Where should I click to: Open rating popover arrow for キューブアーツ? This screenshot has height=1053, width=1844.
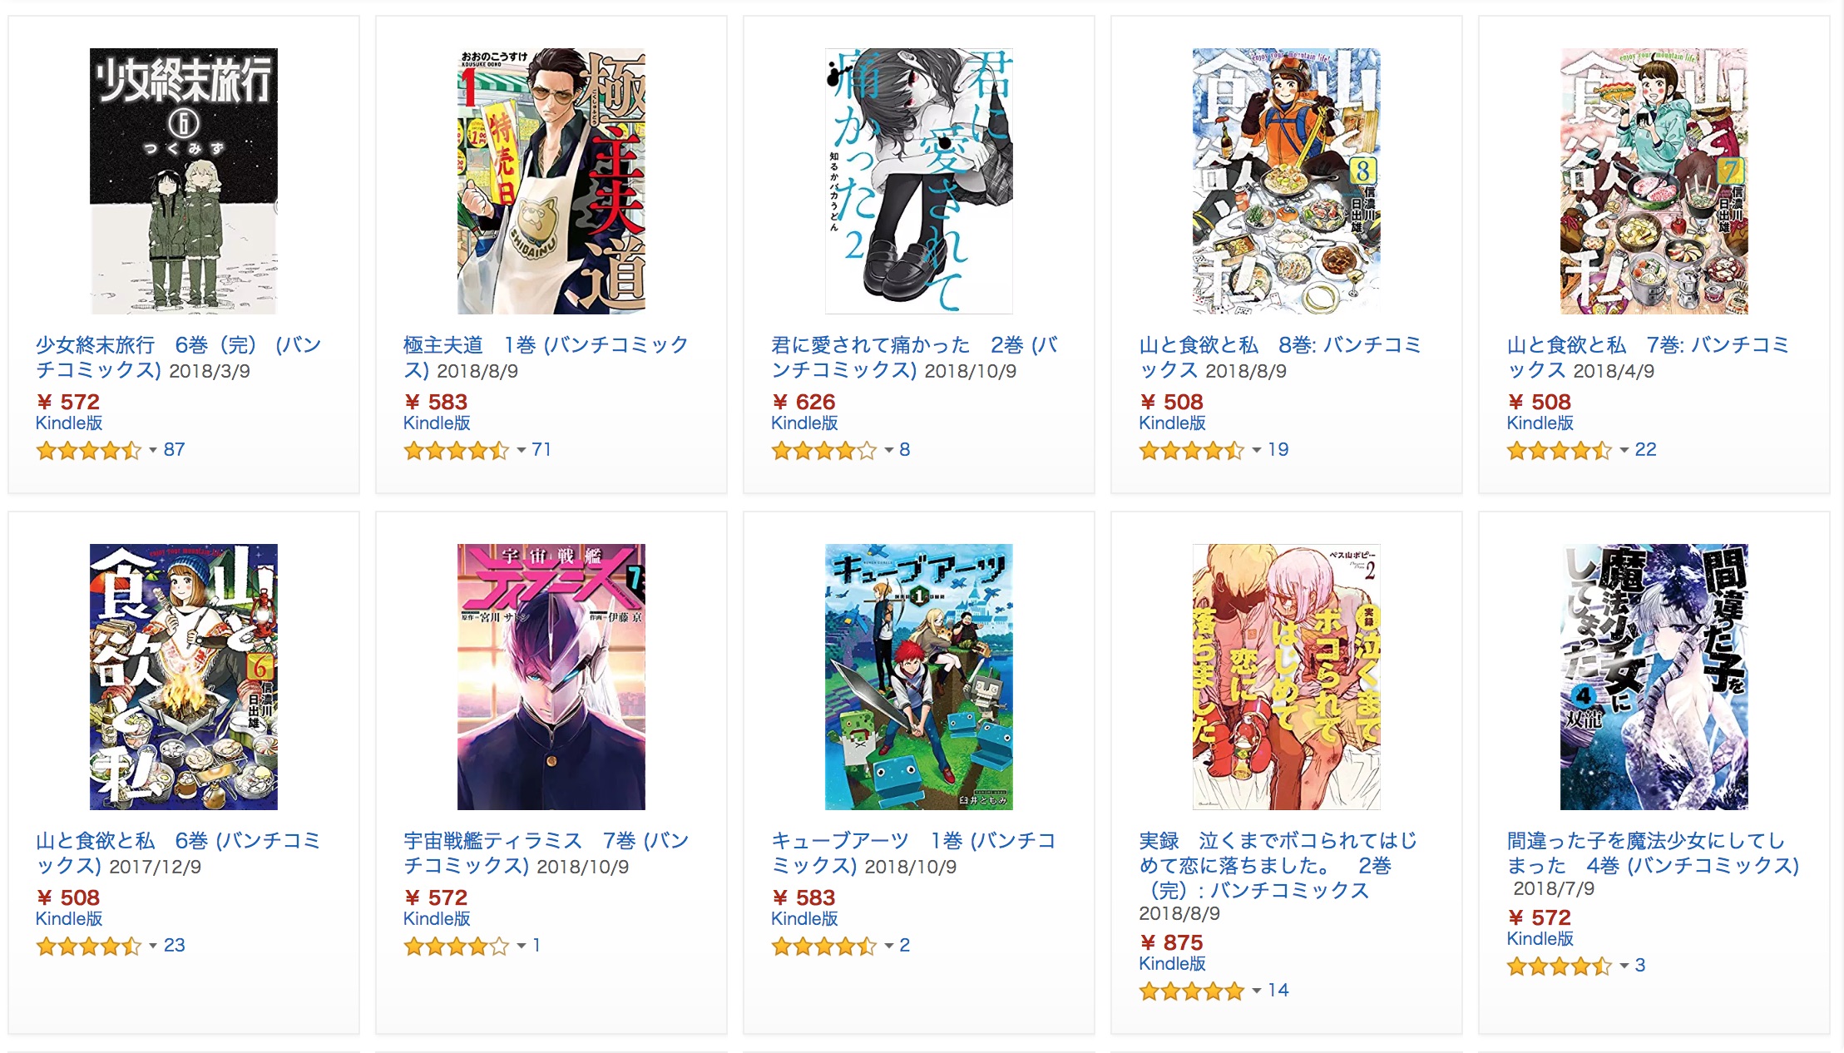coord(889,946)
